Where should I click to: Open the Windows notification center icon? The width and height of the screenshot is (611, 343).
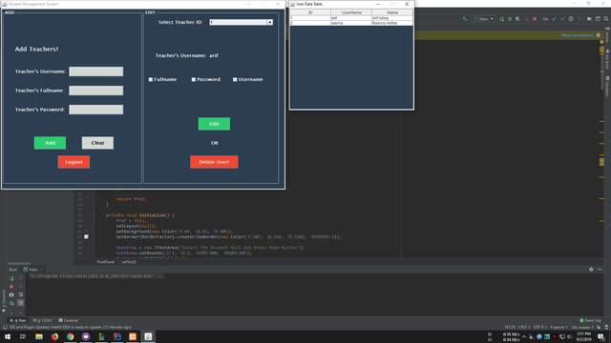tap(601, 336)
